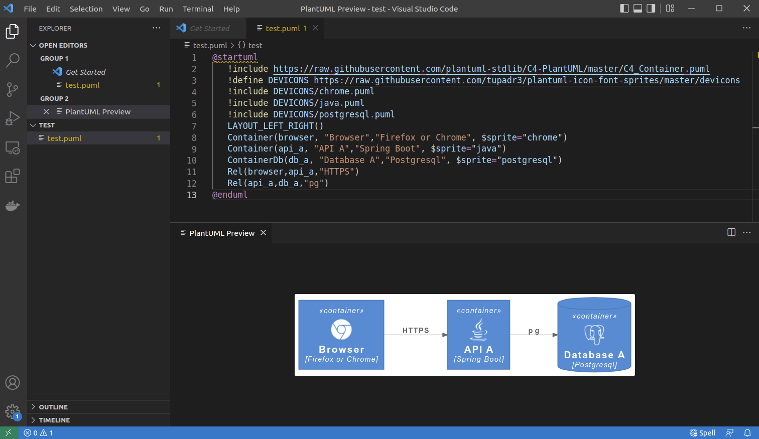
Task: Close PlantUML Preview in Open Editors list
Action: [46, 111]
